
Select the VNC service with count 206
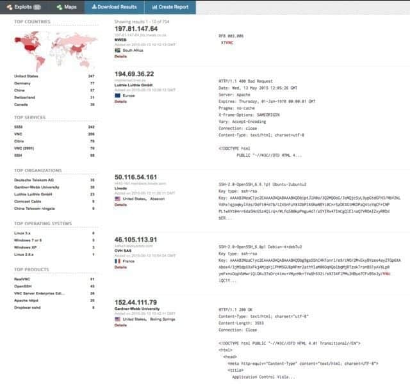18,134
